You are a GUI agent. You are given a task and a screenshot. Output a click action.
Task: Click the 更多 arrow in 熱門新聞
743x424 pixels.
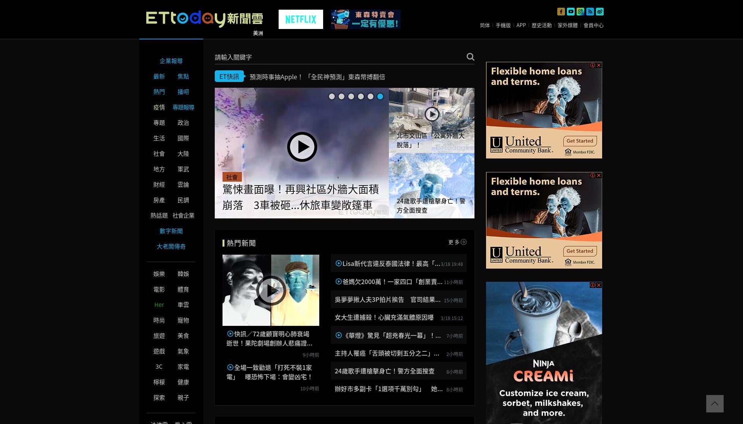coord(464,242)
